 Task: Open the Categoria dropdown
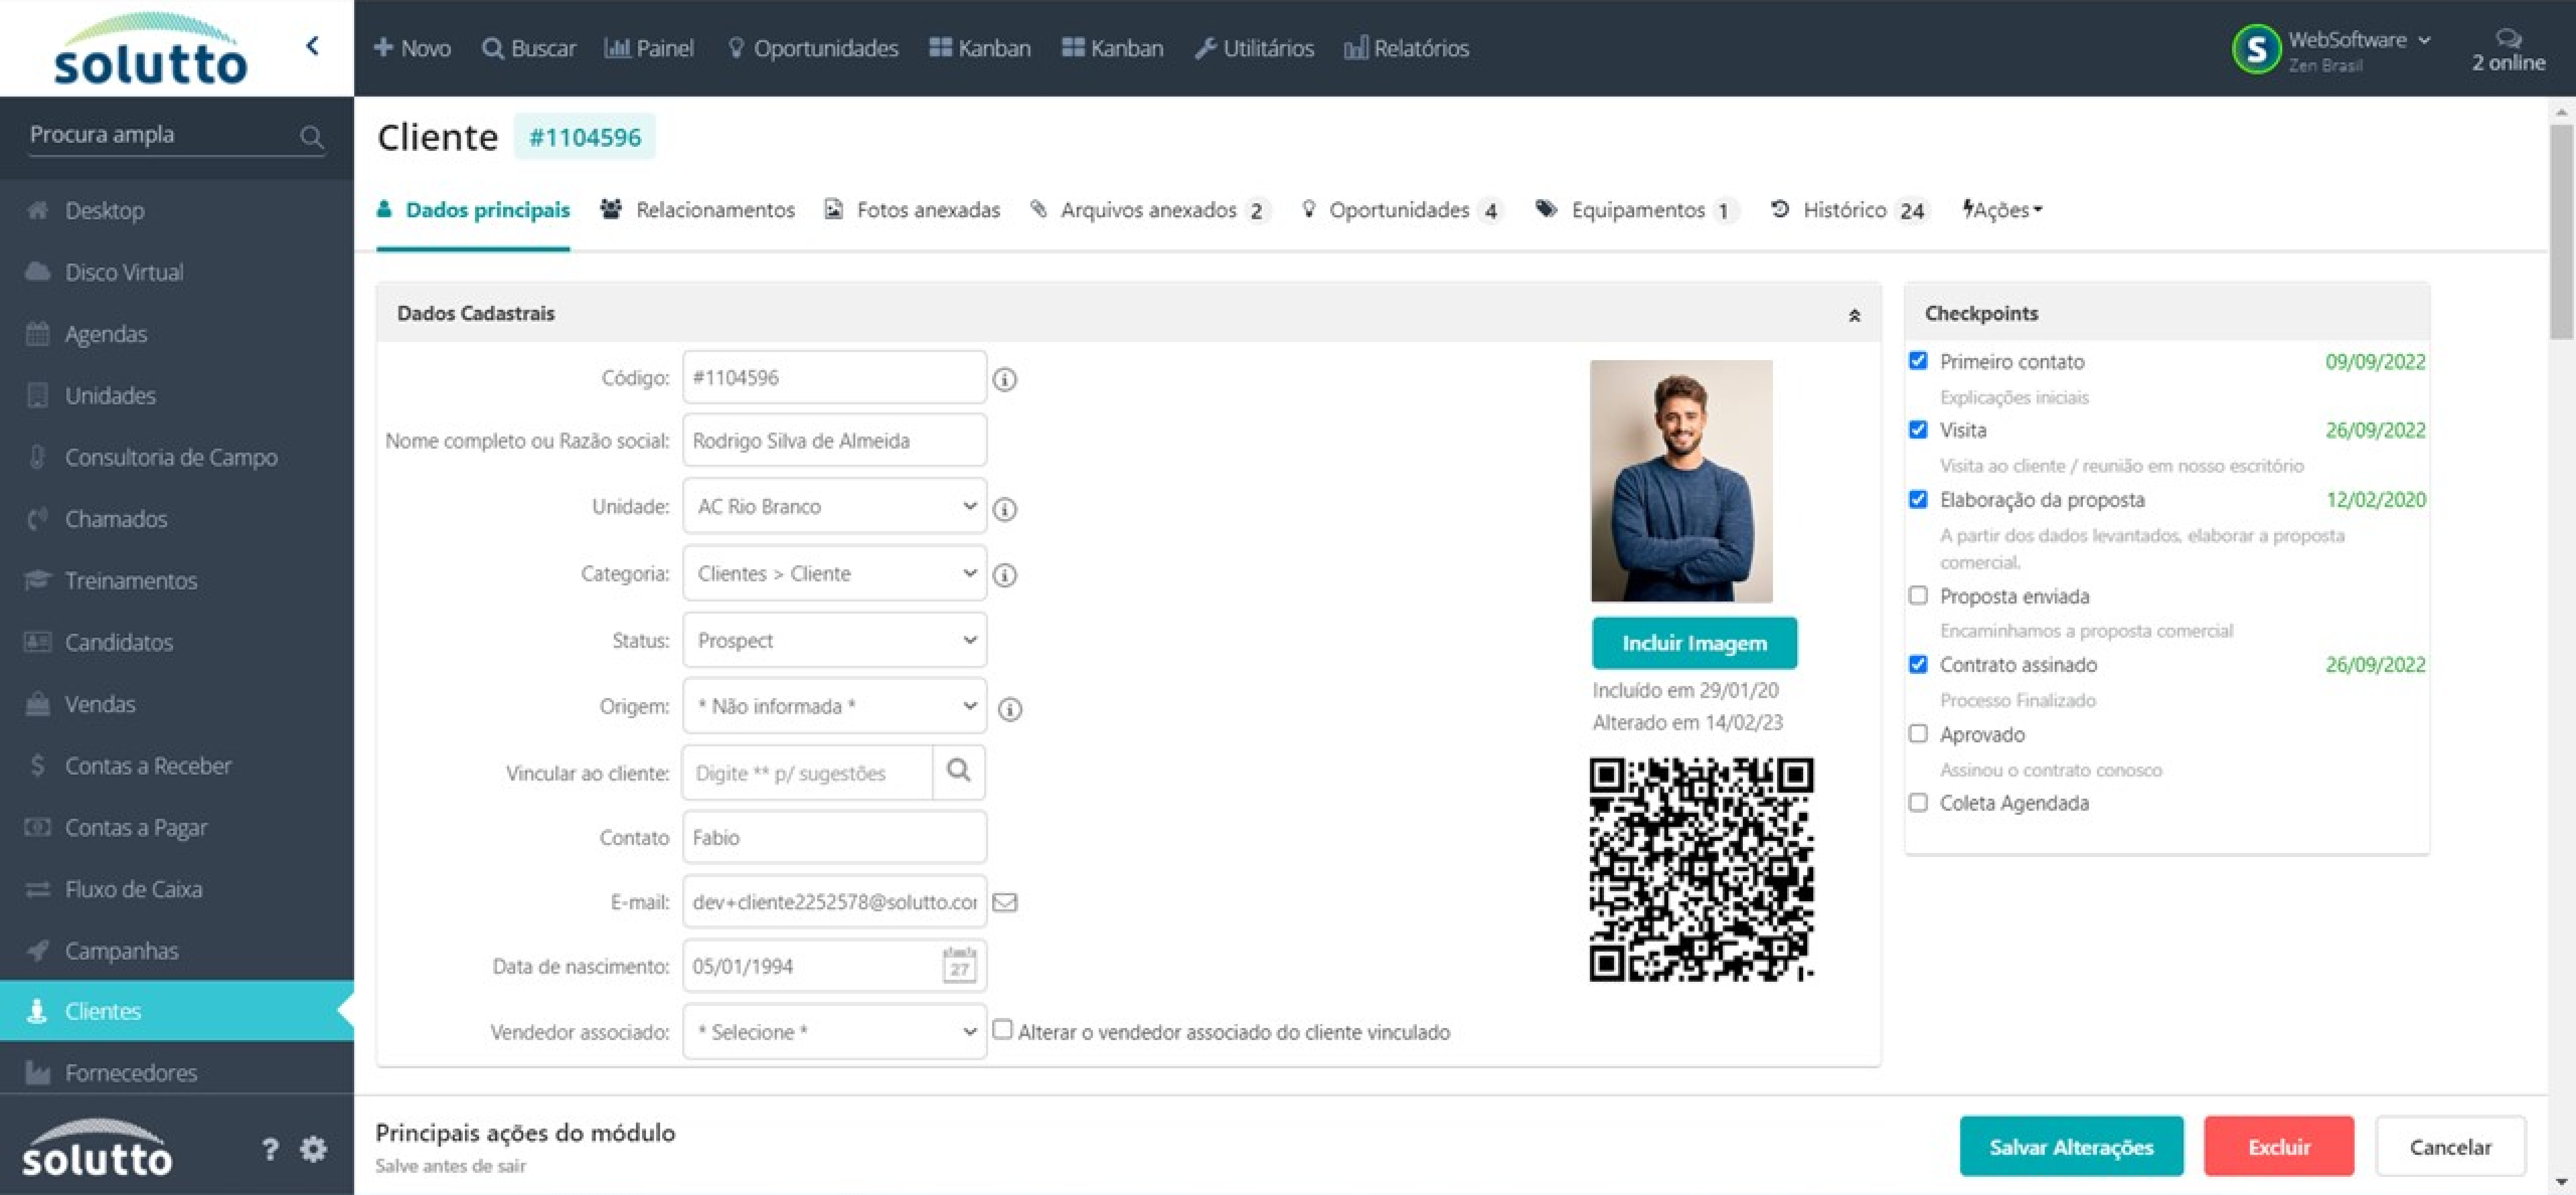[x=834, y=573]
